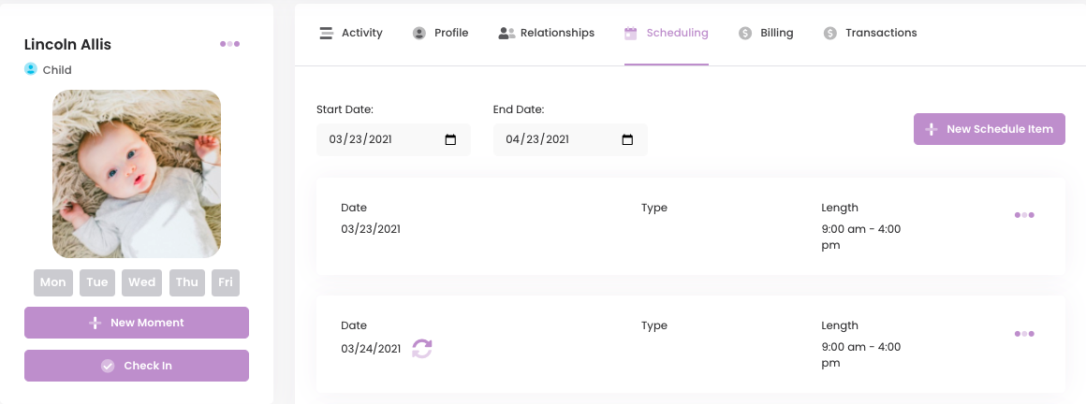
Task: Select the Scheduling tab
Action: tap(667, 34)
